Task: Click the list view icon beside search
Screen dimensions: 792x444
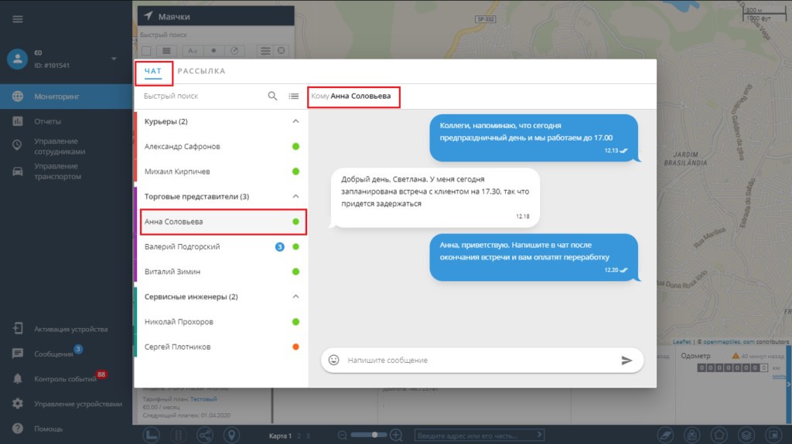Action: pos(293,96)
